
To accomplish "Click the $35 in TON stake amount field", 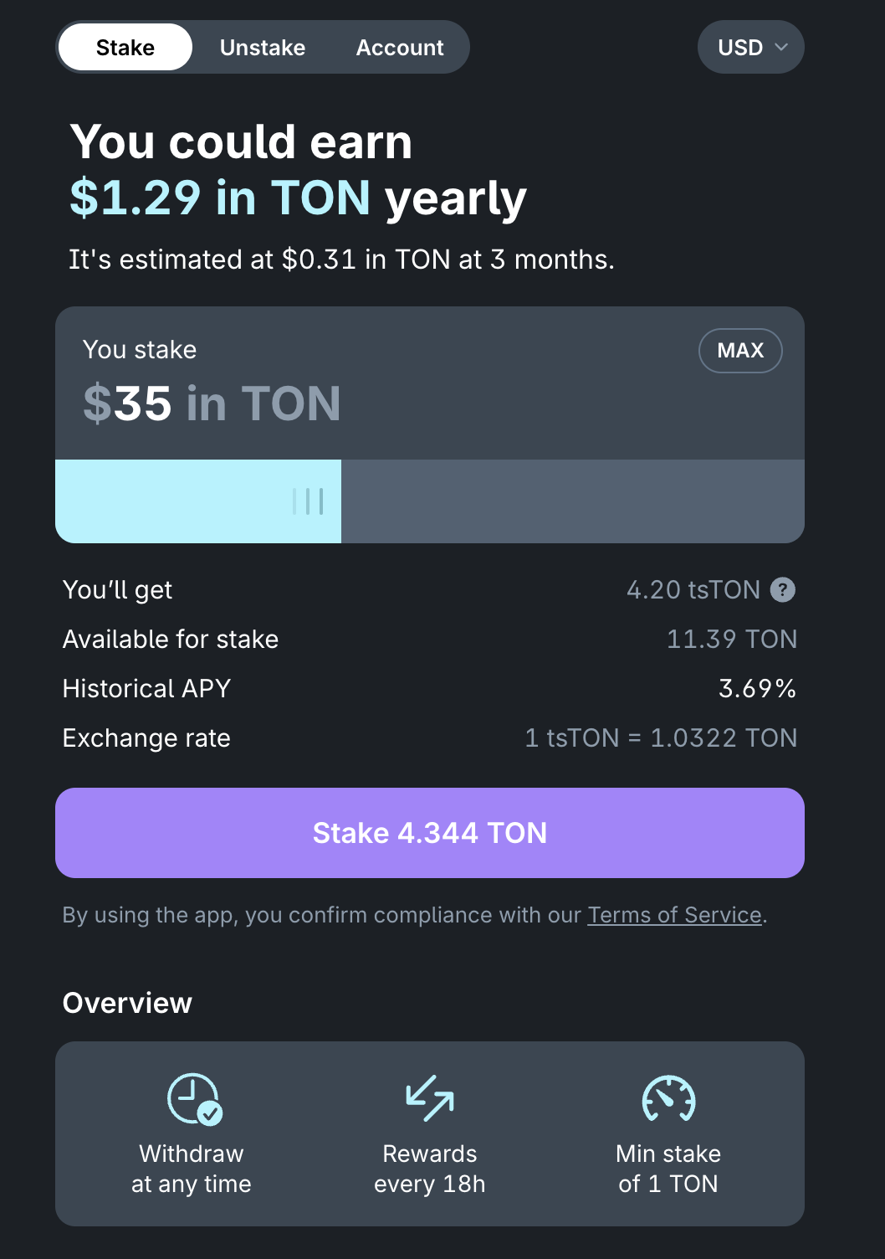I will 212,403.
